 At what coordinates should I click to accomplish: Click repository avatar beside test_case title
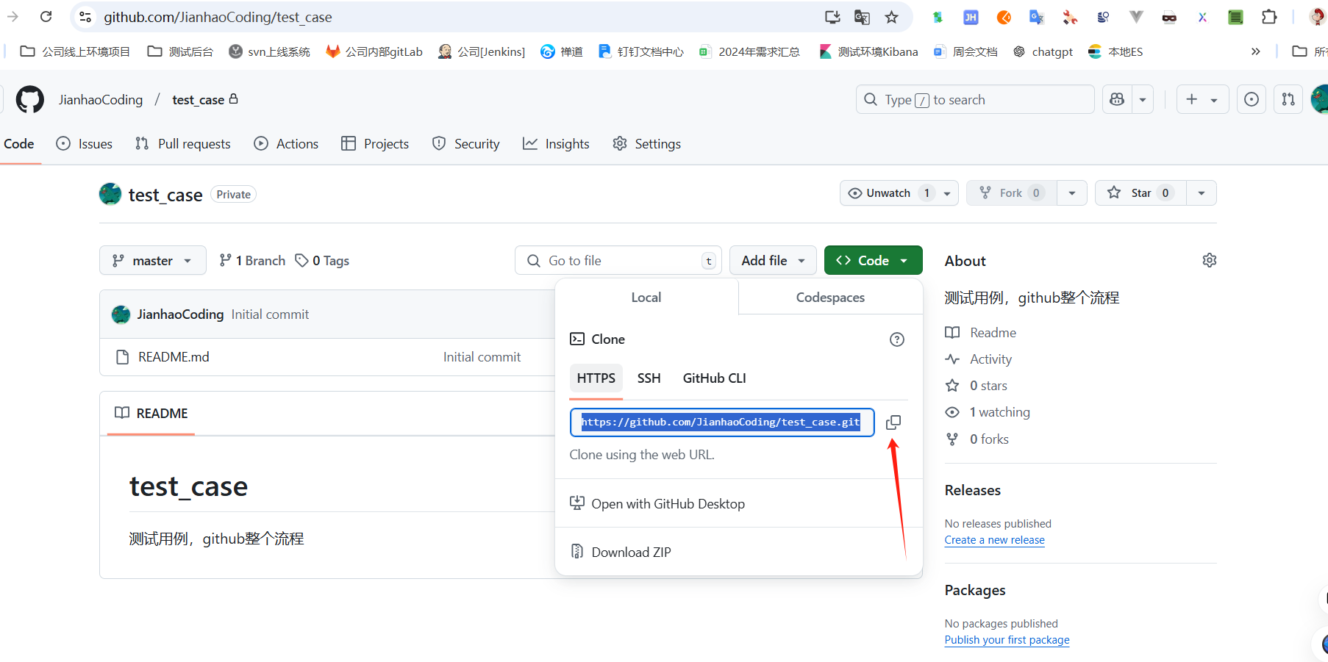(x=110, y=194)
